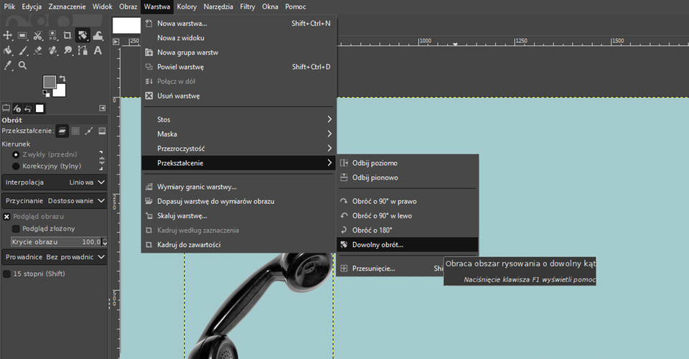Swap foreground and background colors arrow
This screenshot has height=359, width=689.
point(62,78)
